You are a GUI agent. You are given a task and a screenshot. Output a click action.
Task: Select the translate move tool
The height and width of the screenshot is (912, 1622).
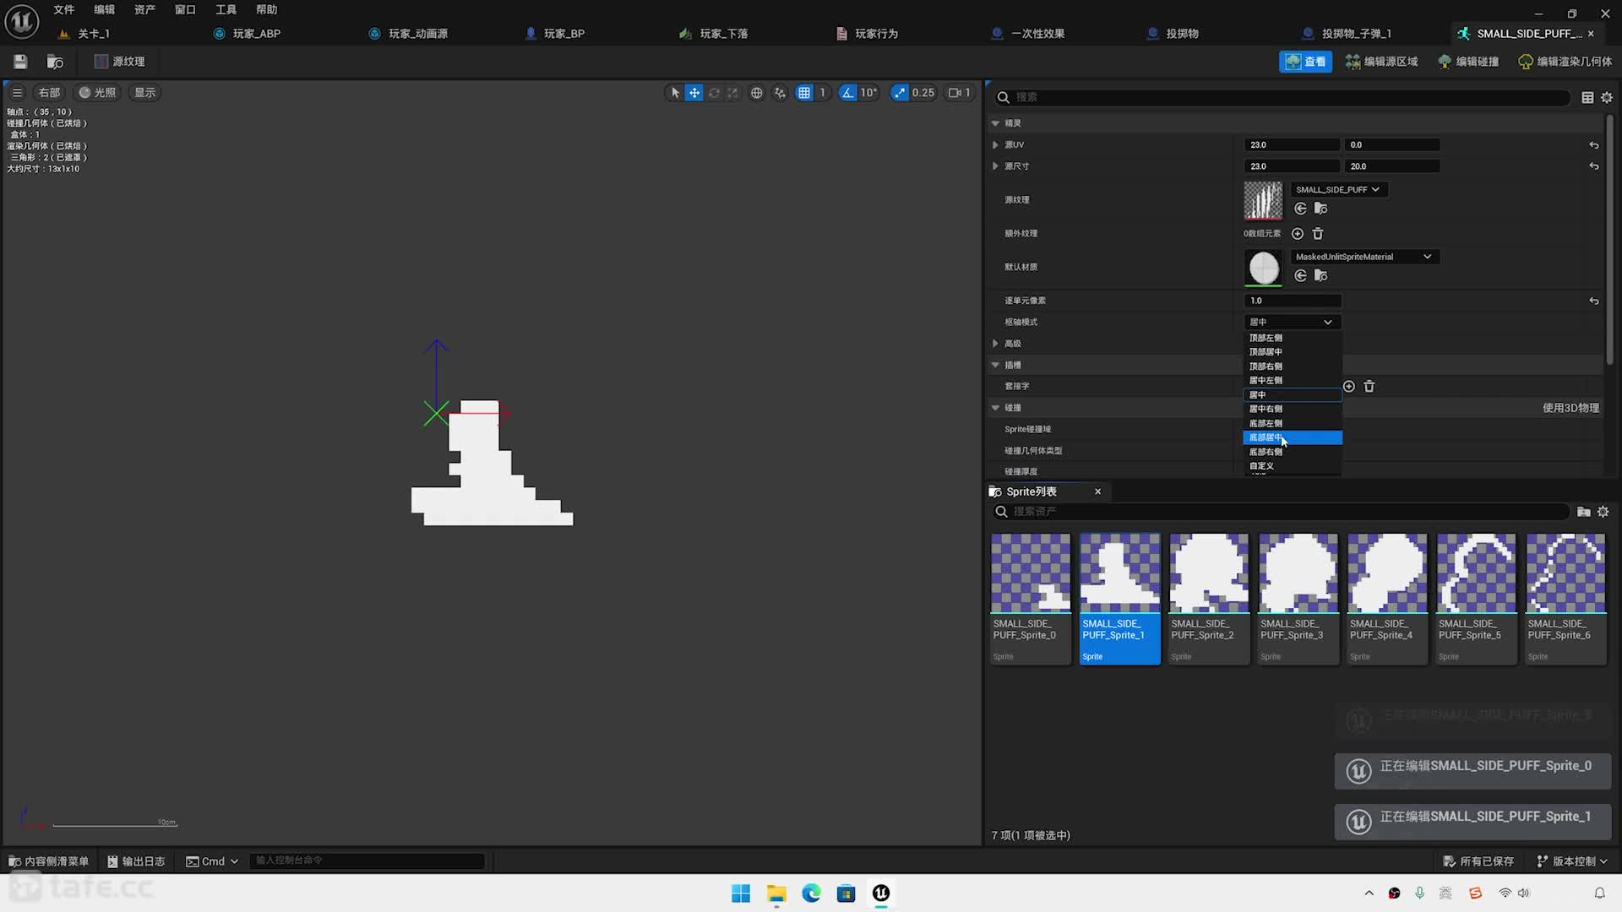[x=694, y=93]
